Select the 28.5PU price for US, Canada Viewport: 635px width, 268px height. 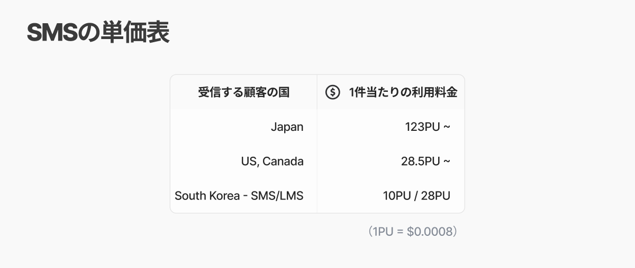click(420, 161)
